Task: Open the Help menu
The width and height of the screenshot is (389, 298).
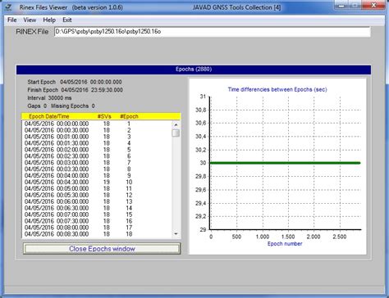Action: pyautogui.click(x=49, y=20)
